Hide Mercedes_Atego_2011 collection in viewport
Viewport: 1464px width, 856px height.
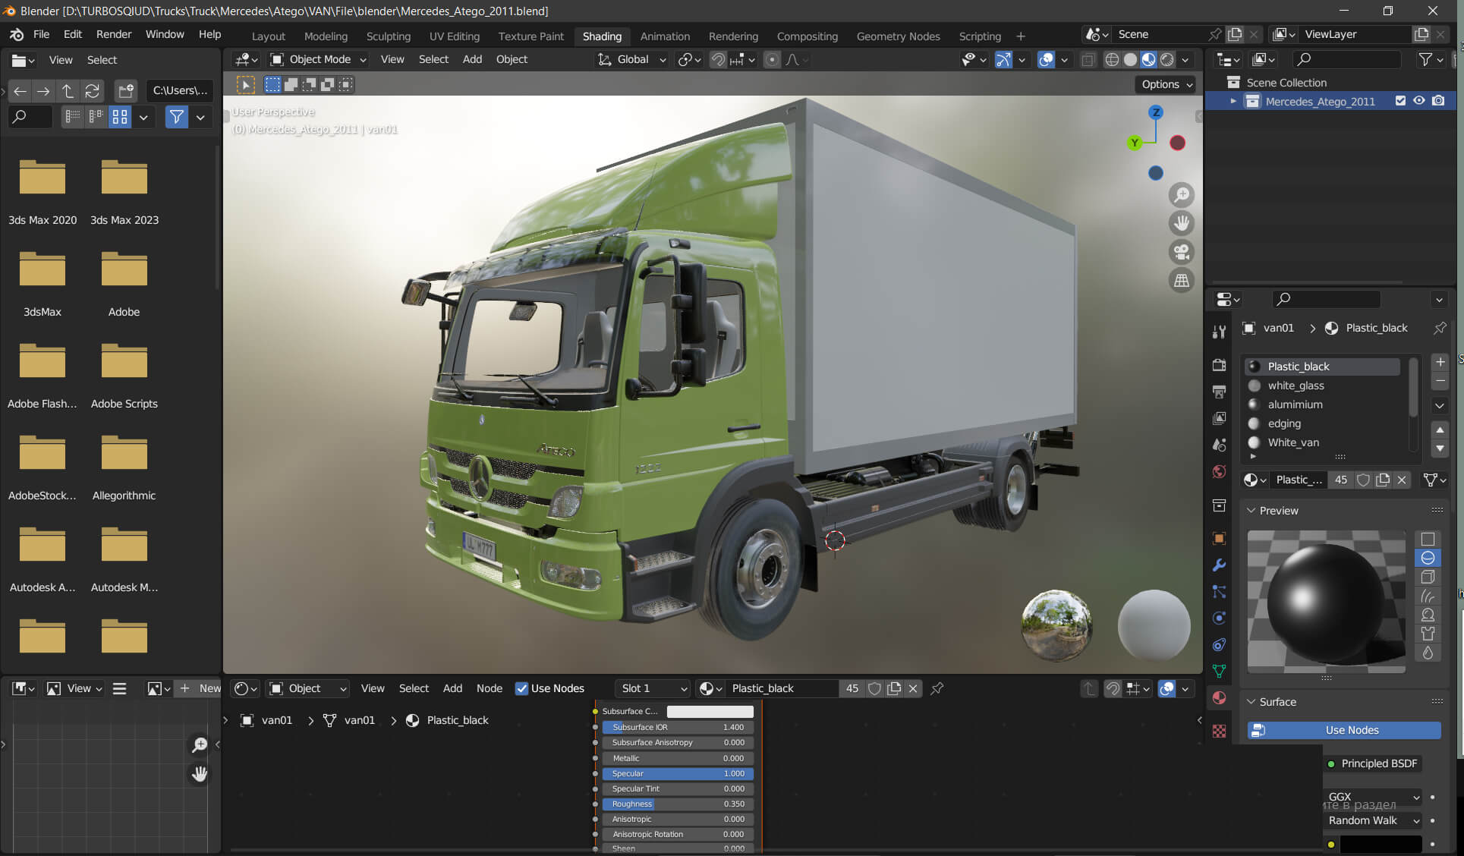pyautogui.click(x=1418, y=101)
